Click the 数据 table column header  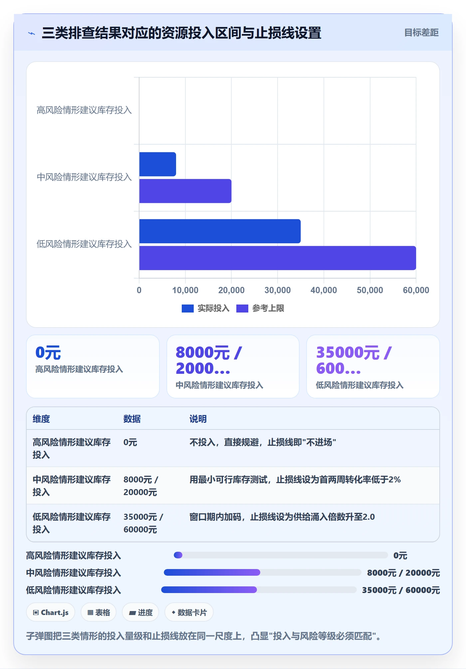click(132, 419)
